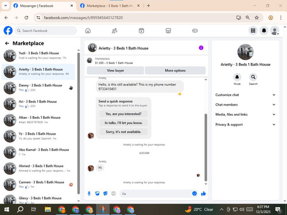287x215 pixels.
Task: Open Ahmed's 3 Beds 1 Bath conversation
Action: [x=38, y=168]
